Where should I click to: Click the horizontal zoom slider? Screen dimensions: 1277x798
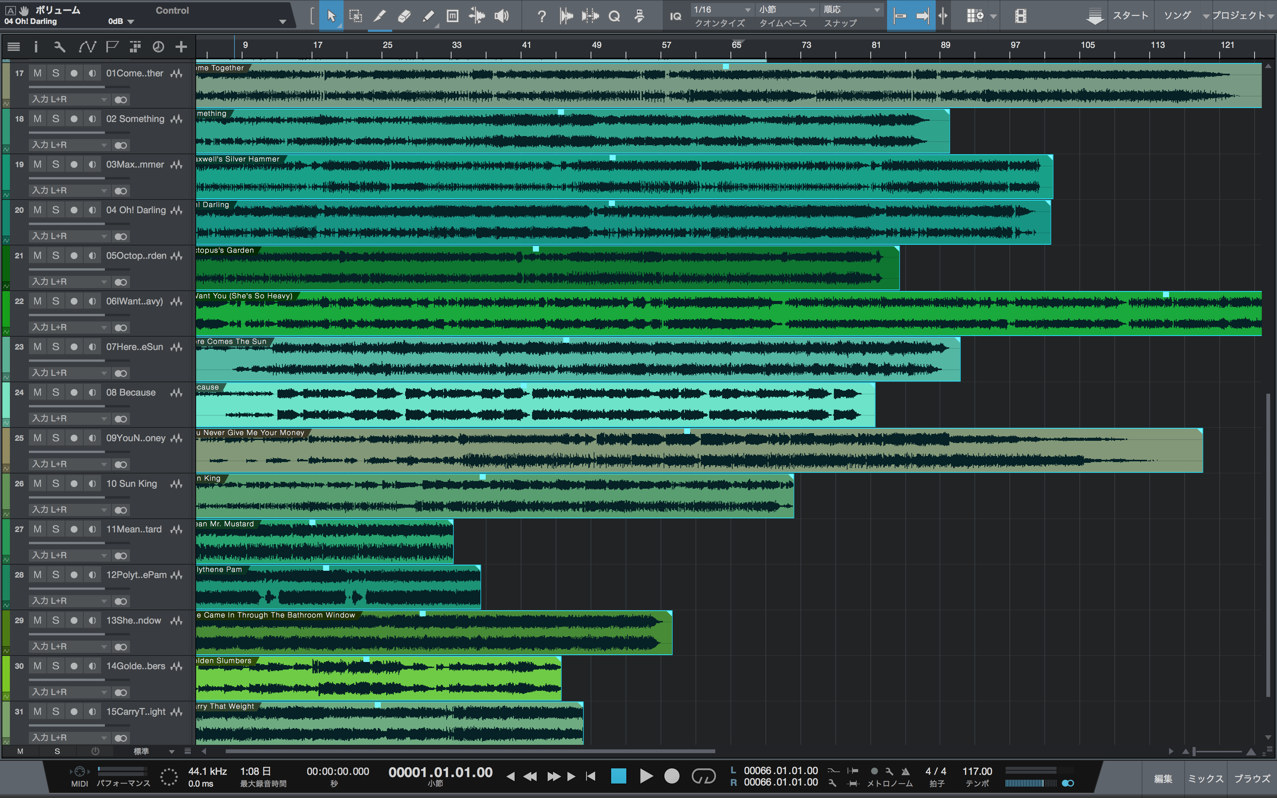pos(1218,751)
